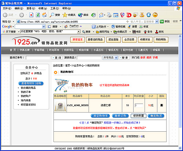Viewport: 183px width, 151px height.
Task: Open the 文件(F) menu
Action: click(x=7, y=8)
